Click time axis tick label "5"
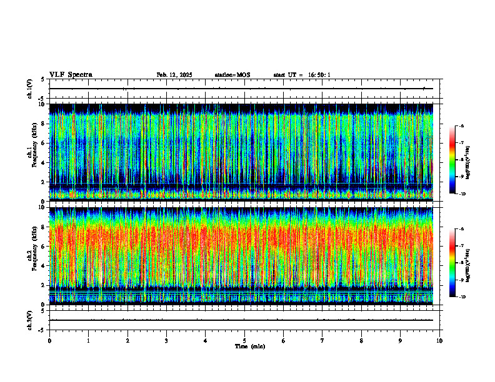 point(244,341)
